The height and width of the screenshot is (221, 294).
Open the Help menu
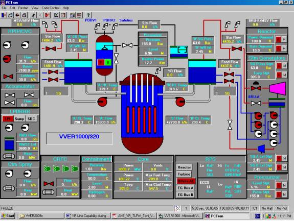pyautogui.click(x=66, y=8)
